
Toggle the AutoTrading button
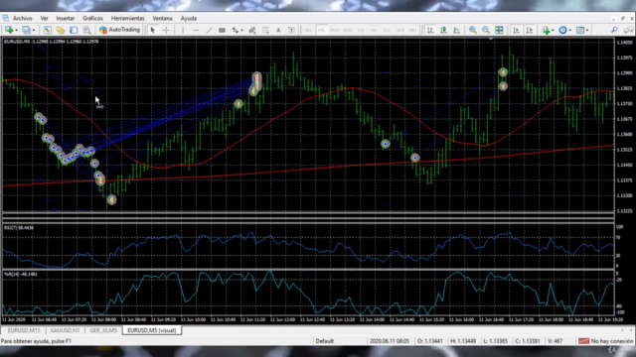click(119, 30)
